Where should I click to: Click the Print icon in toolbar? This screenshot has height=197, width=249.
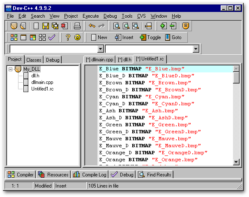point(76,26)
